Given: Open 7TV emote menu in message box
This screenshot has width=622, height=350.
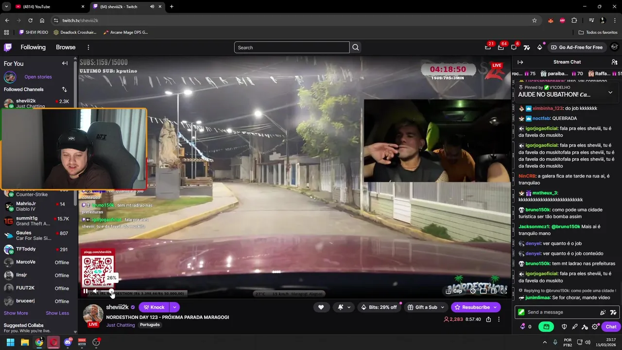Looking at the screenshot, I should [613, 312].
